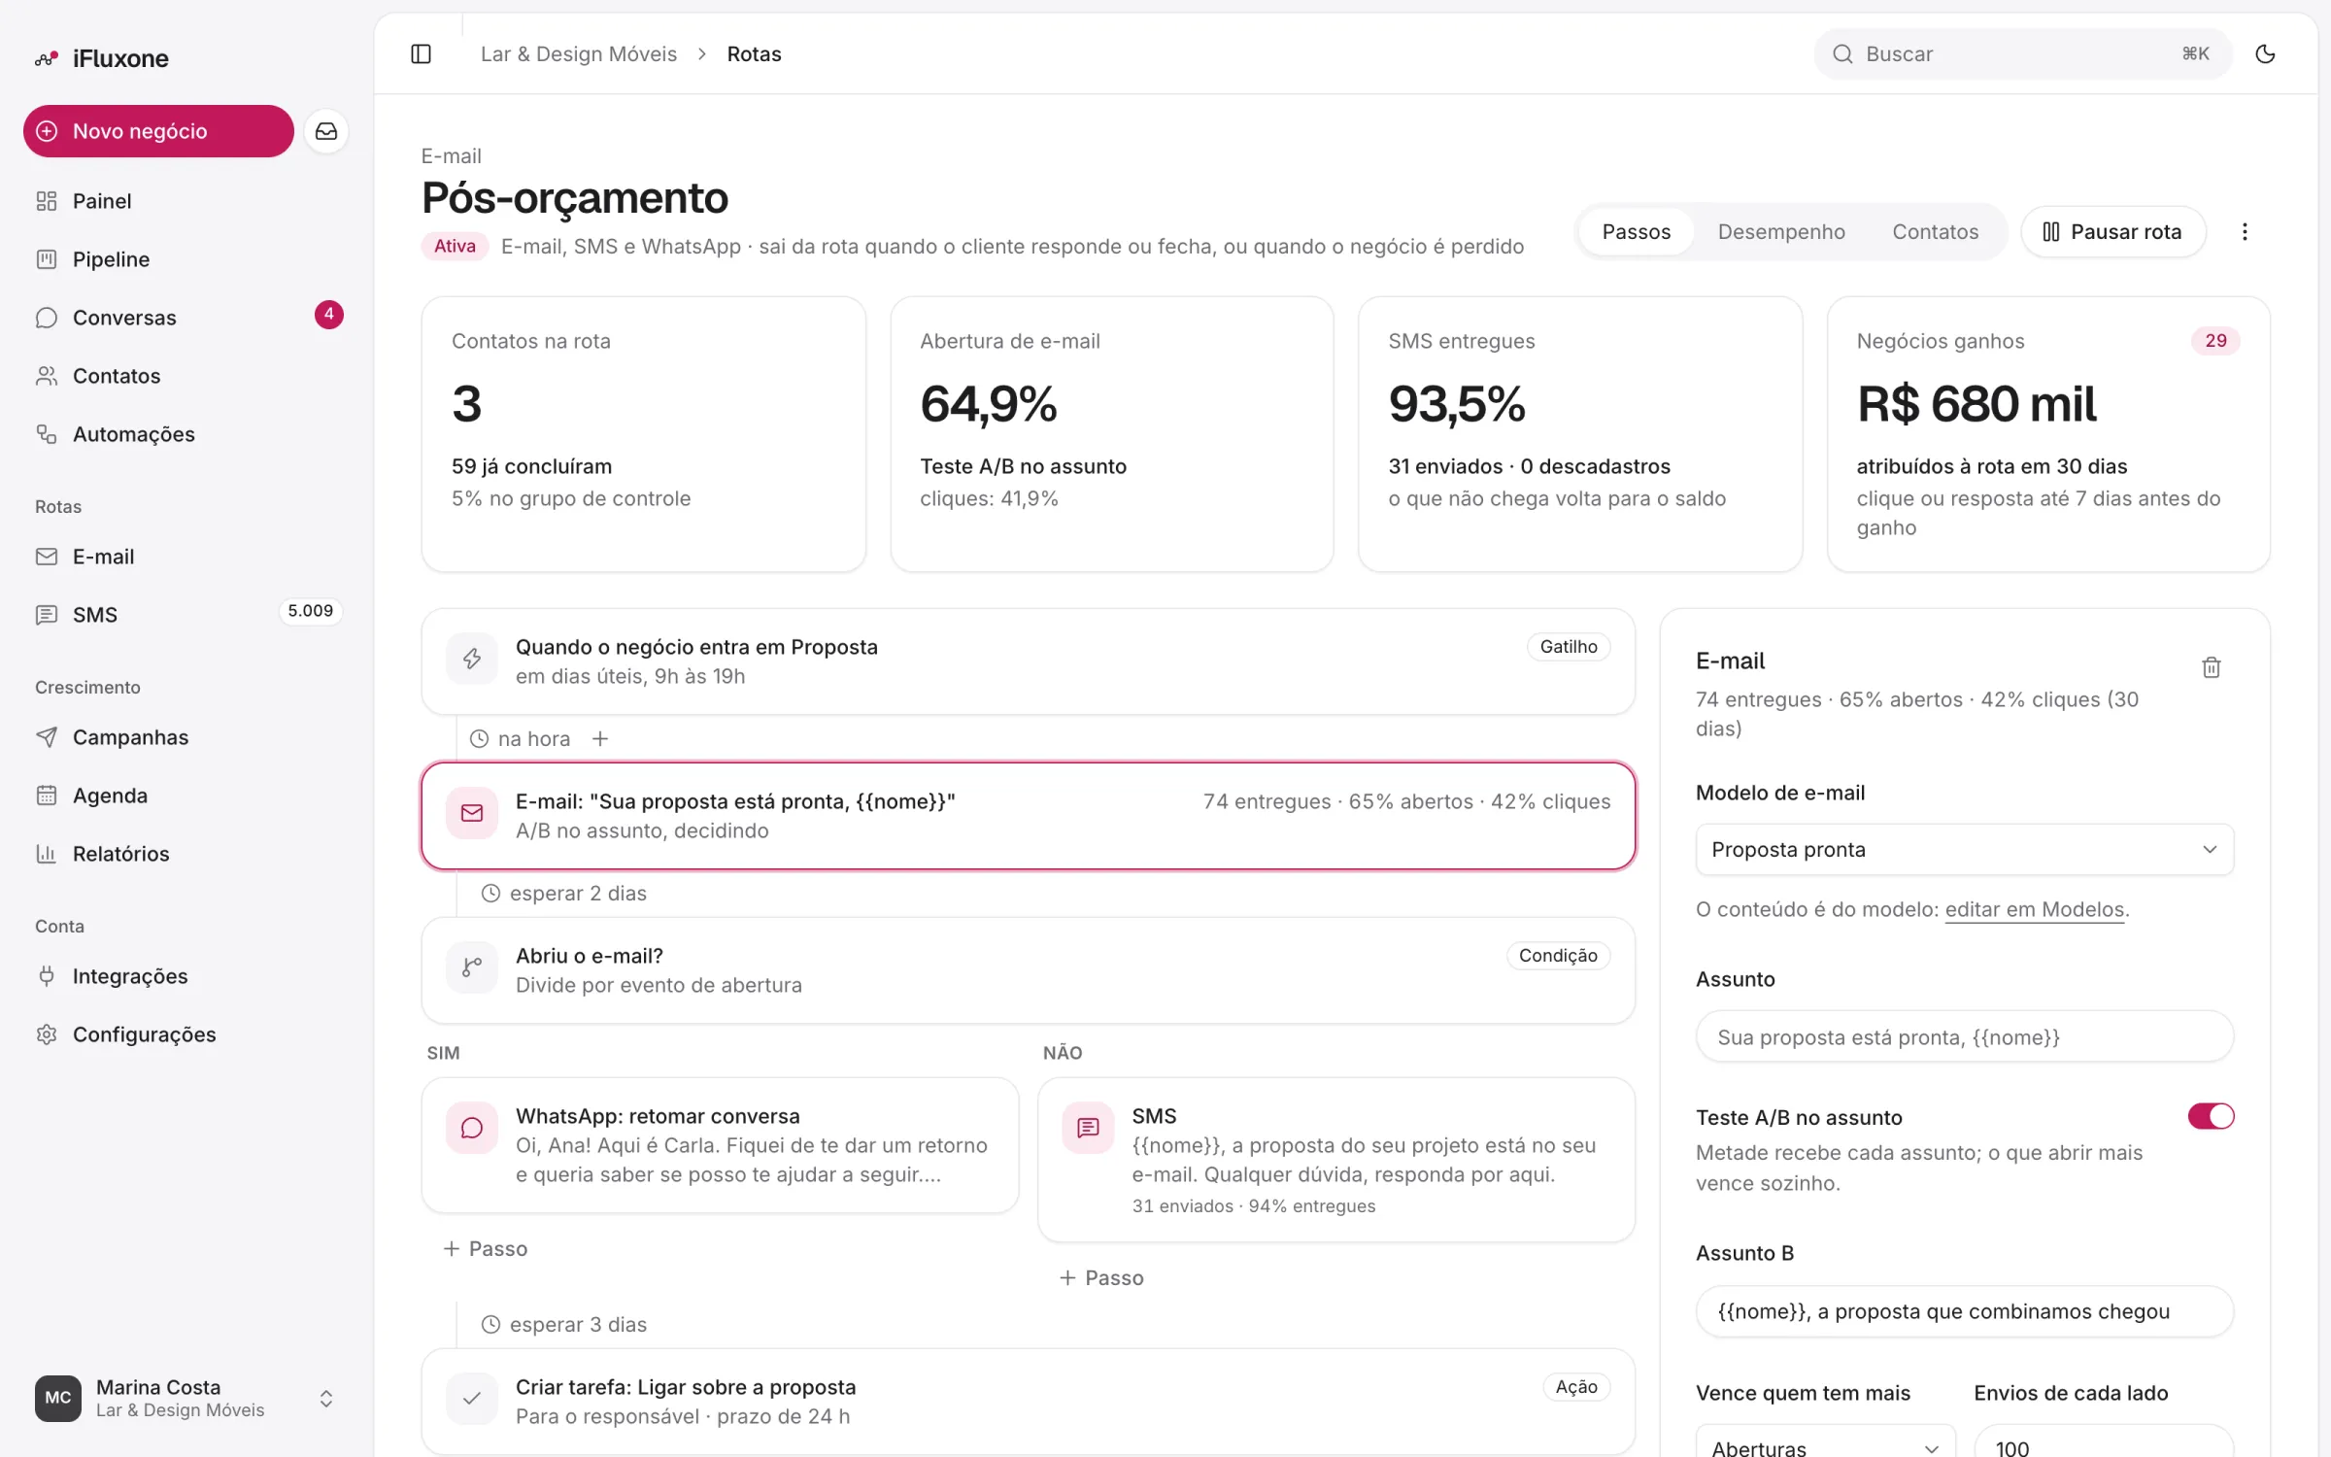The image size is (2331, 1457).
Task: Select the Passos tab
Action: pos(1636,231)
